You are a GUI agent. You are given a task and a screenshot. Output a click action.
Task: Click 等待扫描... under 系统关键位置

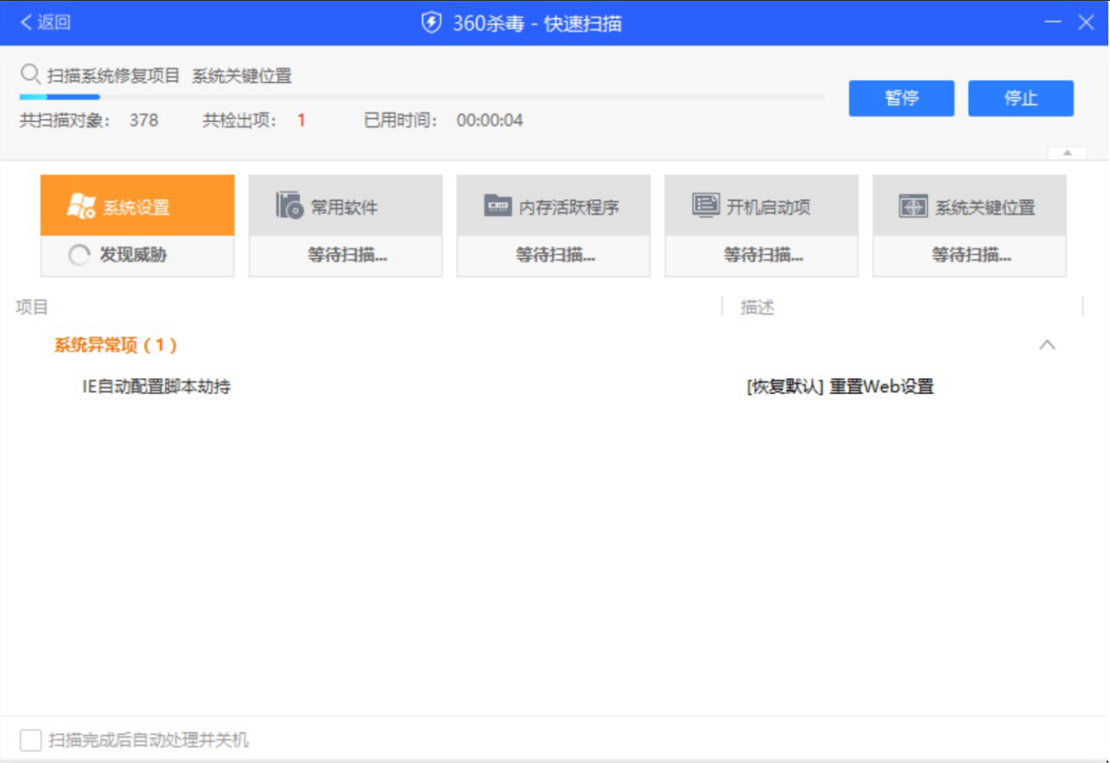pyautogui.click(x=971, y=256)
